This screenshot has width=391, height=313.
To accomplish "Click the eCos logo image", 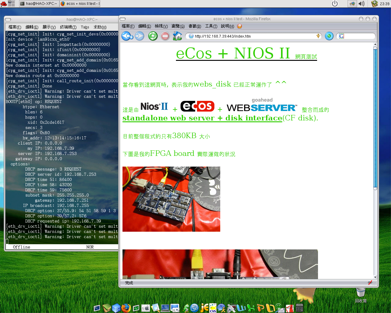I will pos(197,106).
